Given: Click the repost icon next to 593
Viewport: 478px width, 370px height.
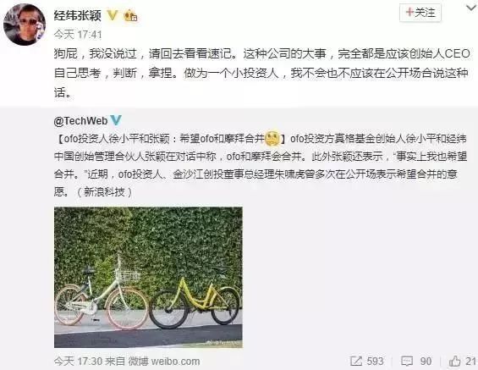Looking at the screenshot, I should tap(356, 362).
